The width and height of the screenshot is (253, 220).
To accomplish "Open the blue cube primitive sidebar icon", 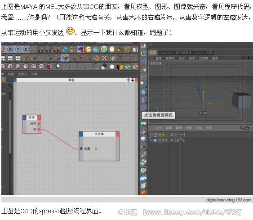I will [x=143, y=92].
